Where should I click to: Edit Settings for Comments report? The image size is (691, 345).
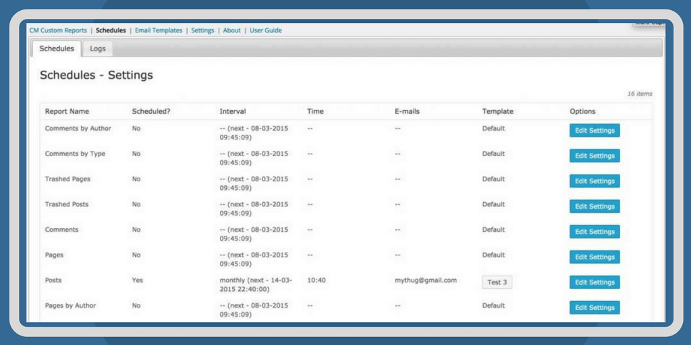click(x=595, y=232)
